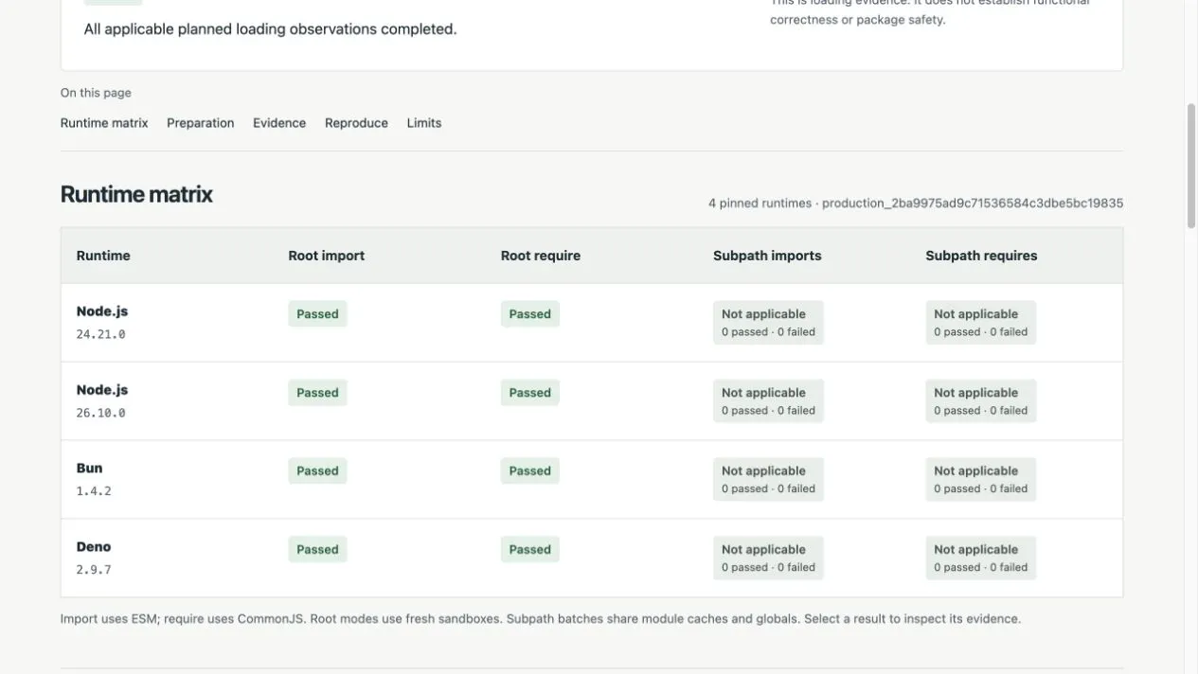Jump to the Evidence section link
The image size is (1198, 674).
279,123
